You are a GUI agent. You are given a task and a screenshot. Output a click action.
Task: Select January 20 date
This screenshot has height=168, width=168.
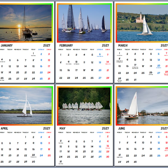[18, 73]
